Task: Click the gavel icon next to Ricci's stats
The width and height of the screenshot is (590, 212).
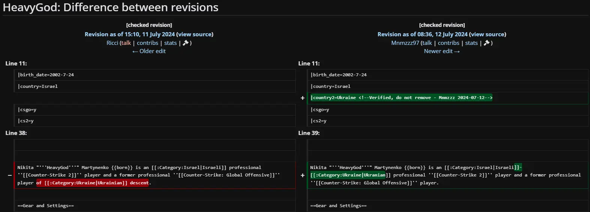Action: [186, 43]
